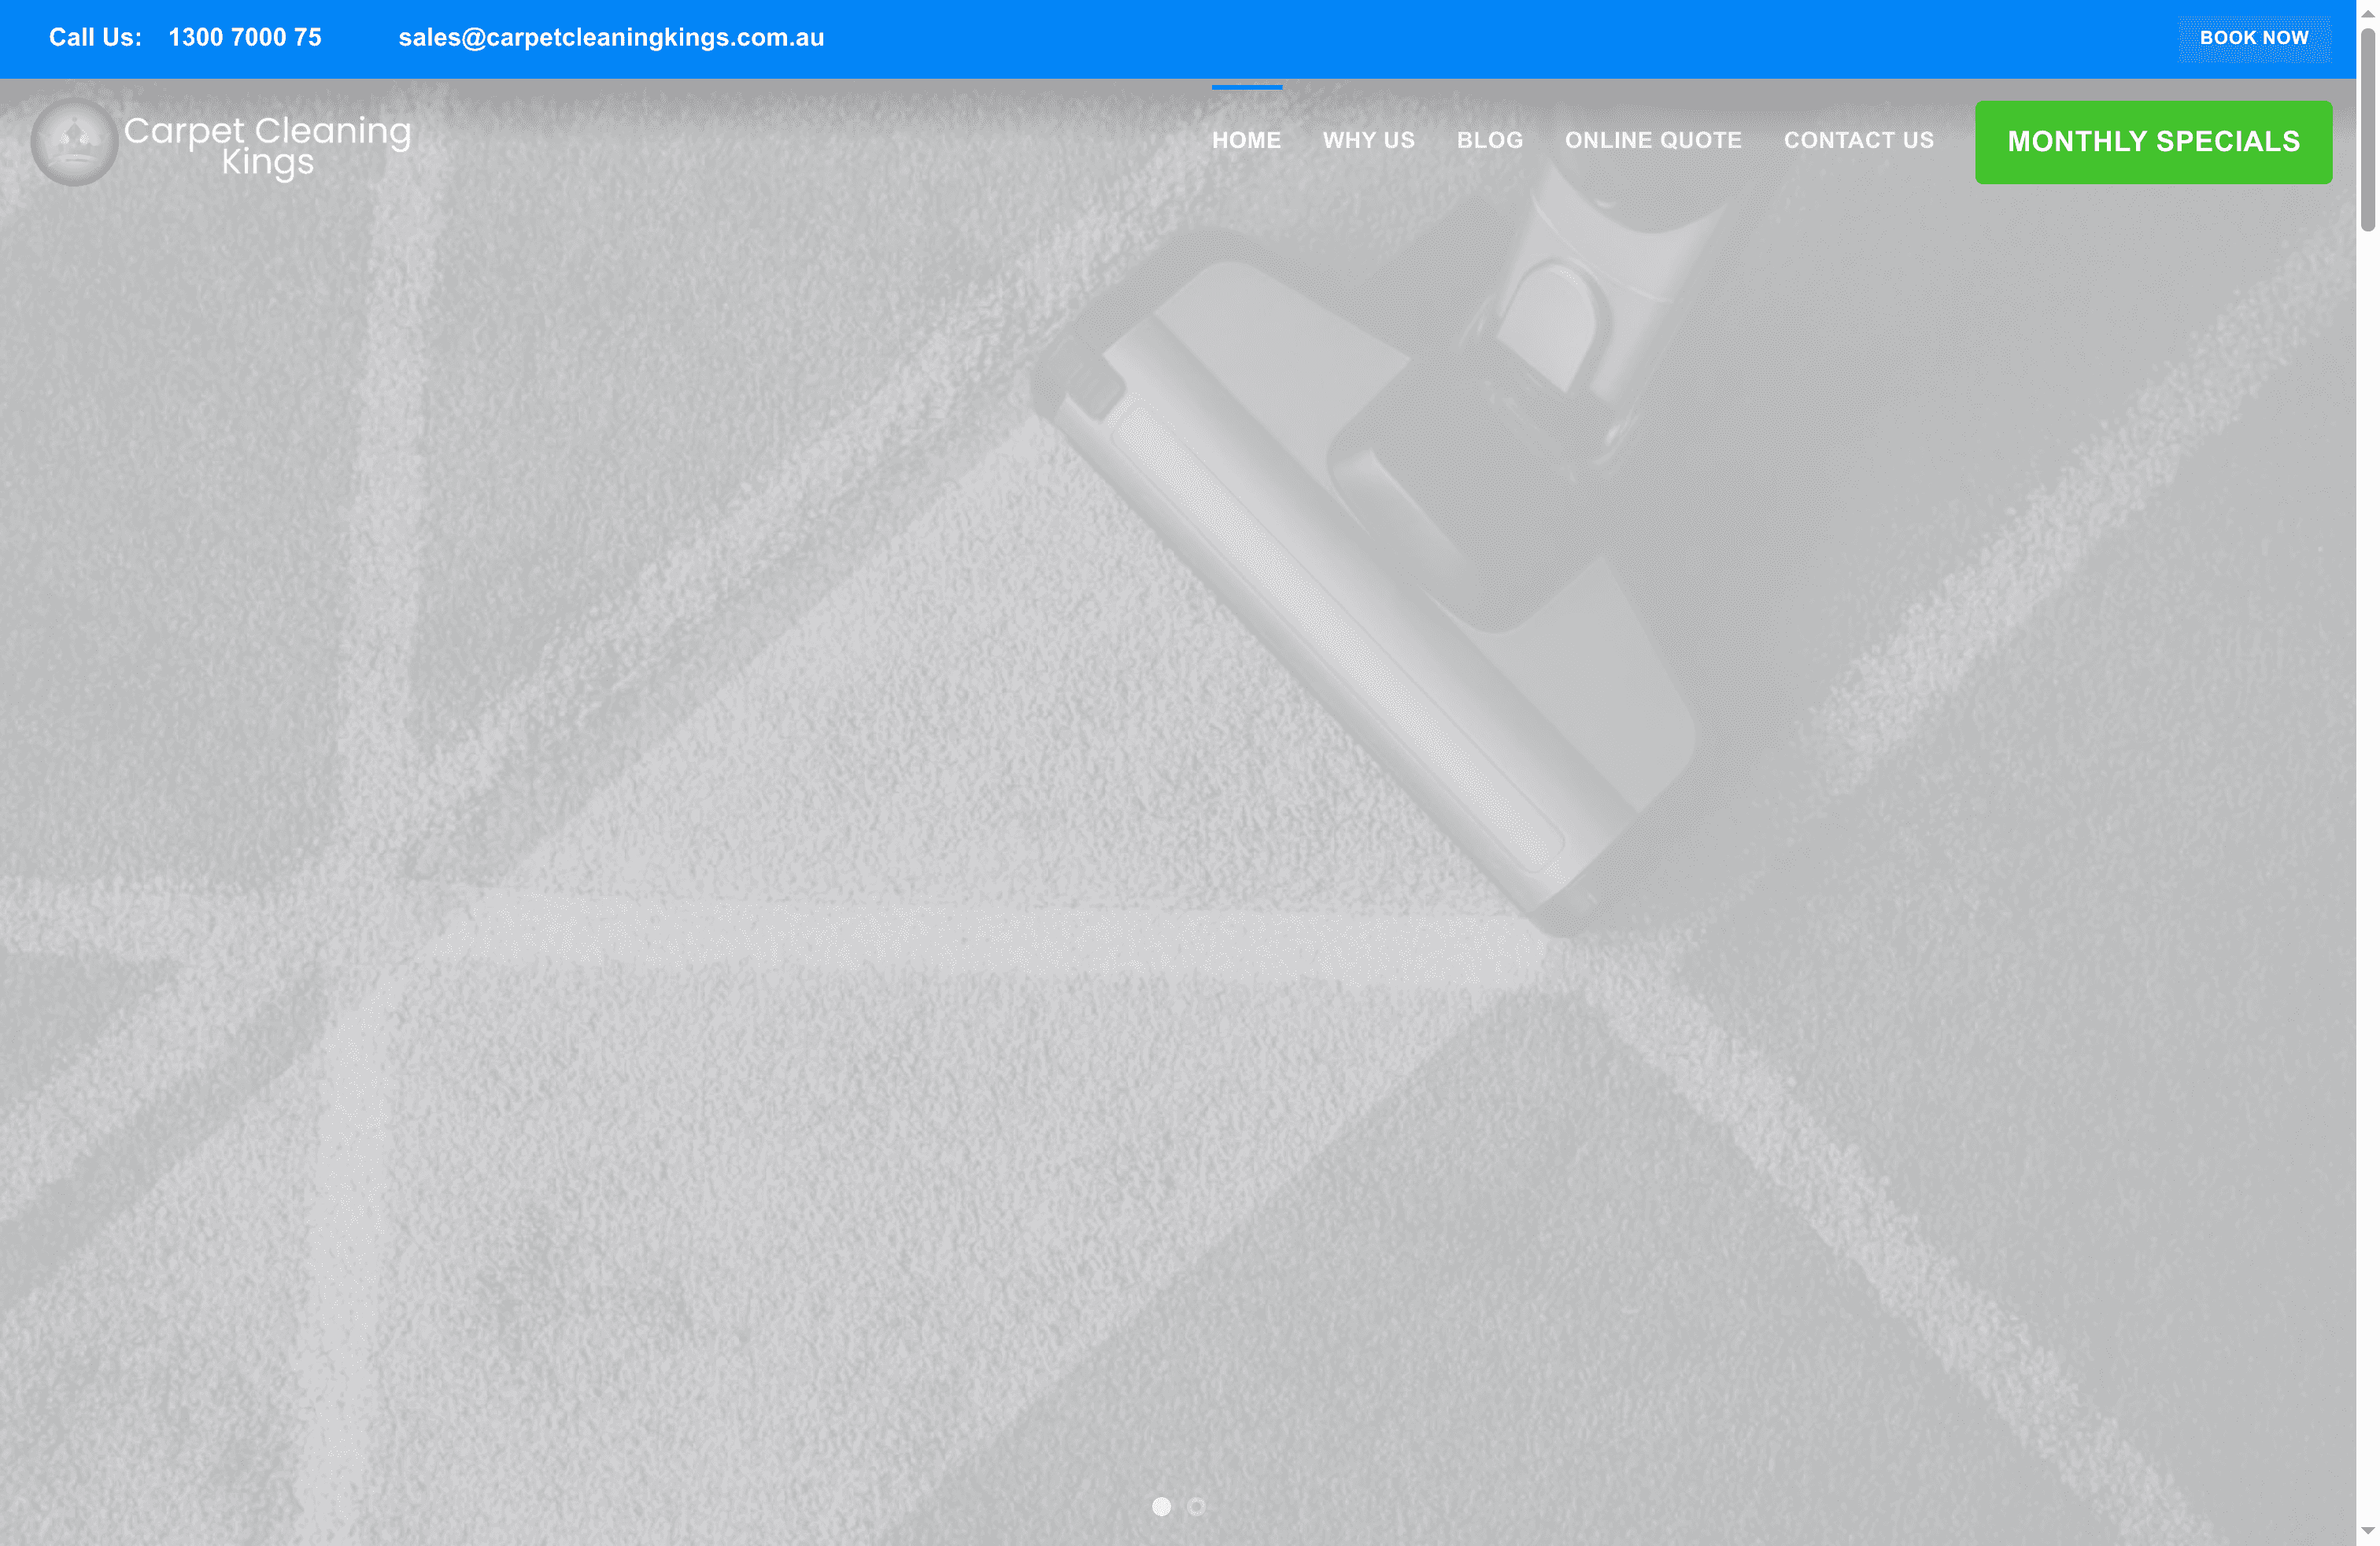Open the ONLINE QUOTE page
Image resolution: width=2380 pixels, height=1546 pixels.
point(1653,140)
